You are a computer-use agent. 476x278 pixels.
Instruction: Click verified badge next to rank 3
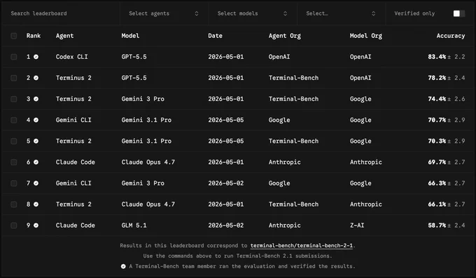pyautogui.click(x=36, y=99)
